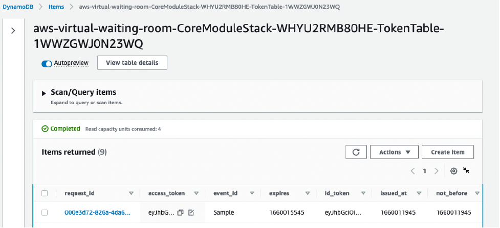Screen dimensions: 500x228
Task: Sort by access_token column arrow
Action: [x=197, y=193]
